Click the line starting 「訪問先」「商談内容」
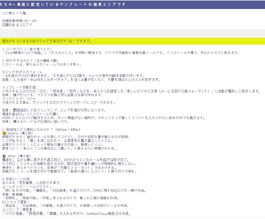265x219 pixels. click(x=60, y=198)
